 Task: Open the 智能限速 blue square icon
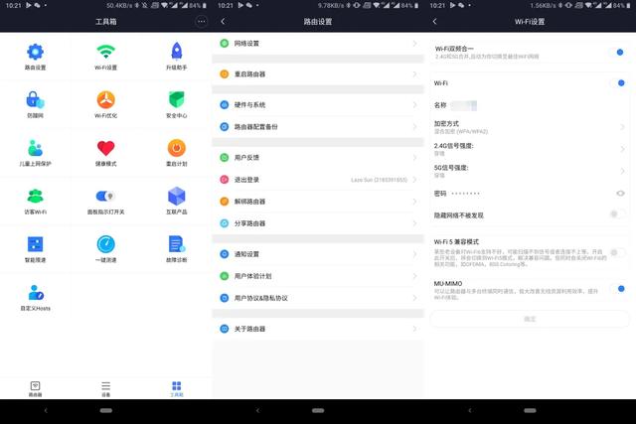click(36, 244)
